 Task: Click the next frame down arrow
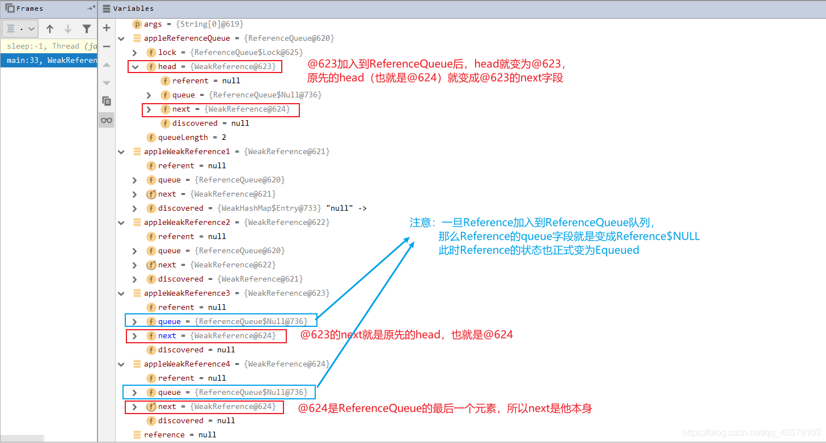click(68, 28)
